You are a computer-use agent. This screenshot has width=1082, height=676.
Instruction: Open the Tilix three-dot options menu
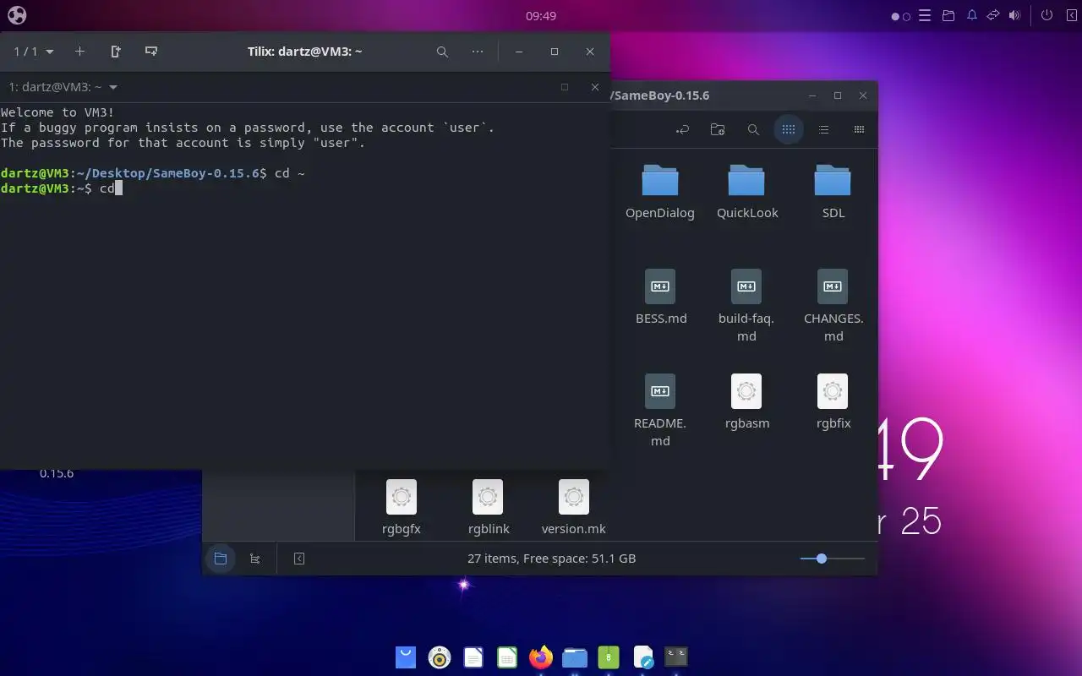click(x=478, y=52)
